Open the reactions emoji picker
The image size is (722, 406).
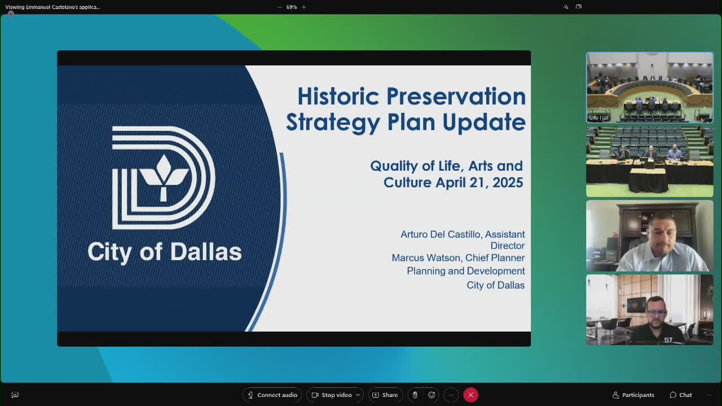tap(432, 395)
